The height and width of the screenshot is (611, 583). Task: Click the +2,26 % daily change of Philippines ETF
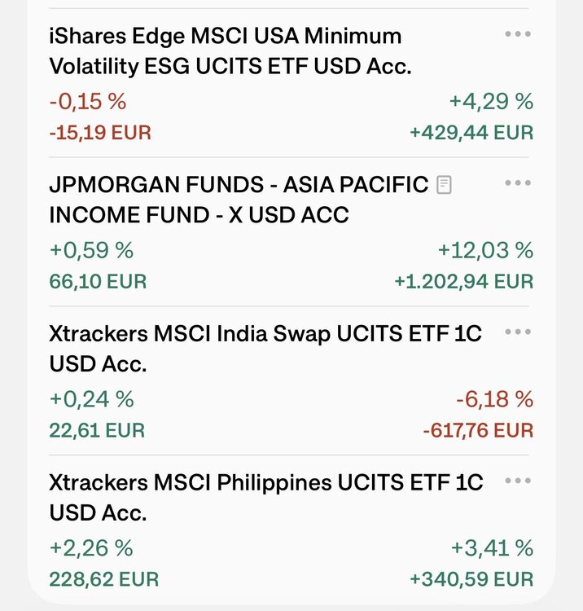click(x=91, y=548)
